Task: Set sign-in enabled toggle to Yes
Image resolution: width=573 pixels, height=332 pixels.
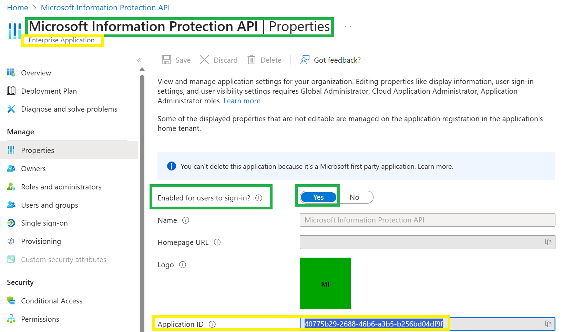Action: [x=318, y=197]
